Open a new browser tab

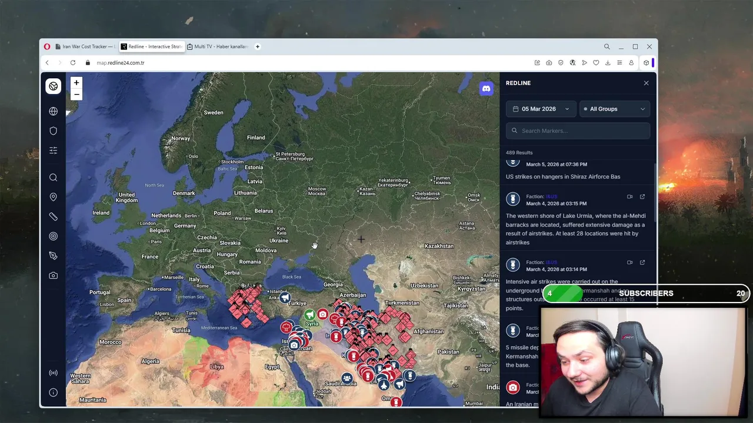click(x=257, y=46)
